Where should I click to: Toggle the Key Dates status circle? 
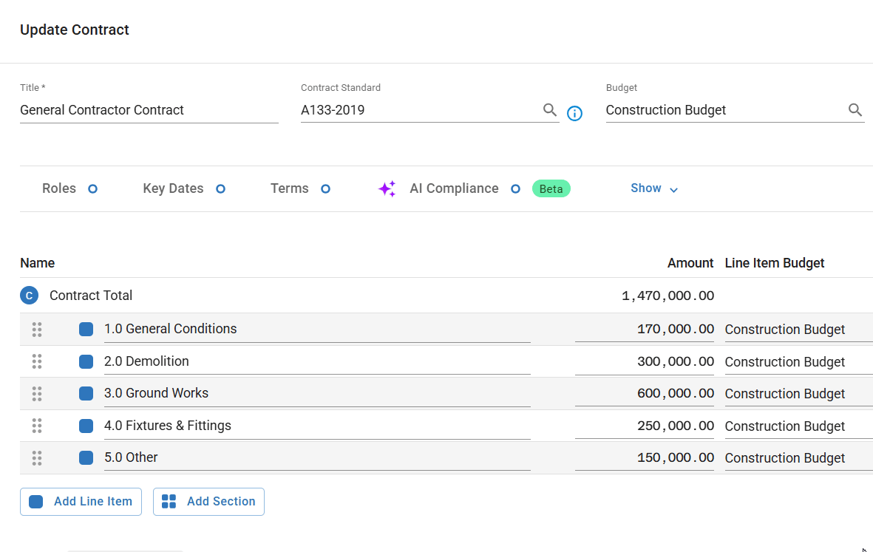pyautogui.click(x=220, y=189)
